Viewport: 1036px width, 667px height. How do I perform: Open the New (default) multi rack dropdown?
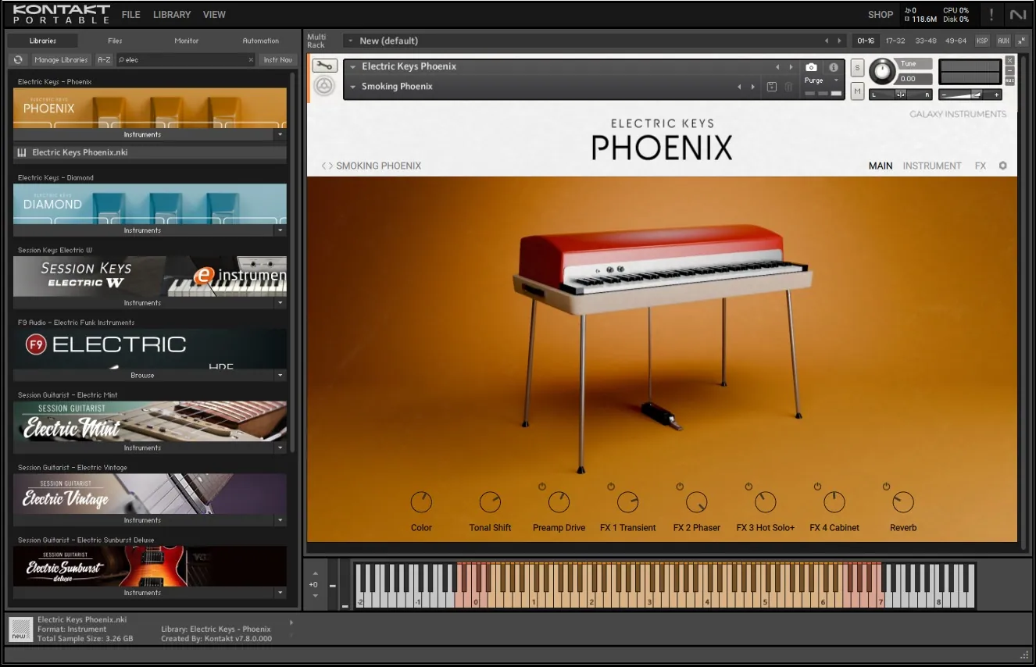[x=348, y=40]
